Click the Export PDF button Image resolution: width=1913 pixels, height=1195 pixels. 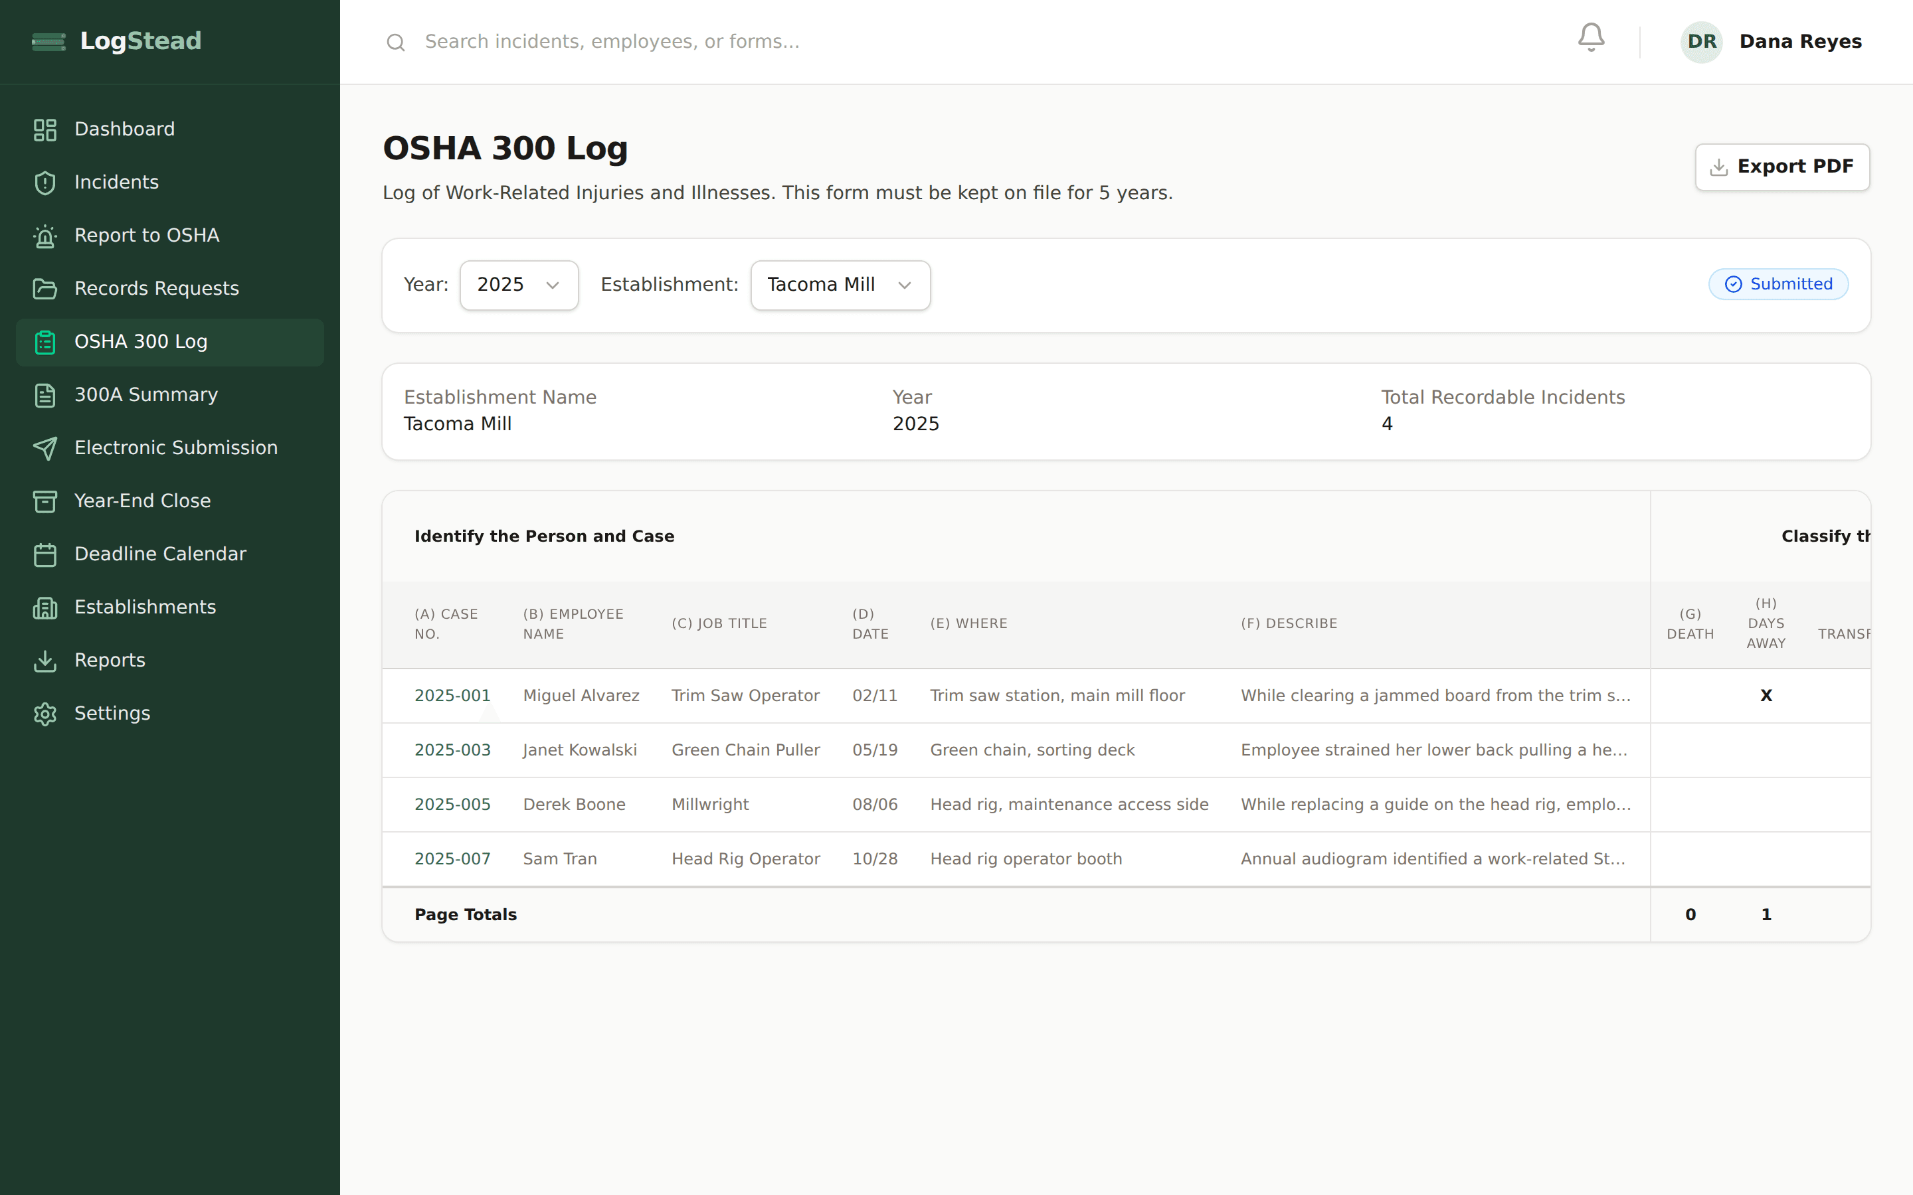click(x=1781, y=167)
